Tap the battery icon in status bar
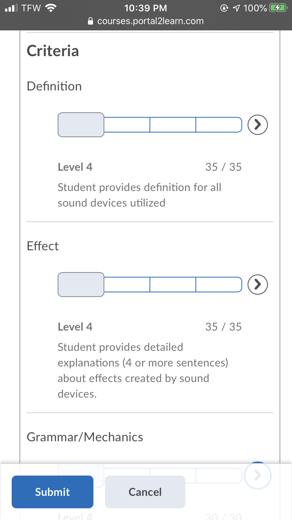Image resolution: width=292 pixels, height=520 pixels. point(277,8)
